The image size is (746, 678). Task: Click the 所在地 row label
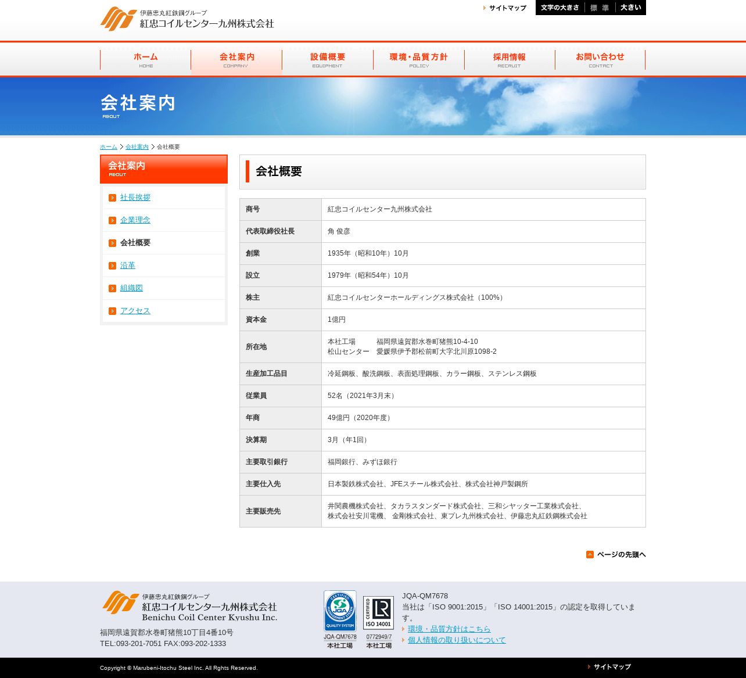pos(256,347)
